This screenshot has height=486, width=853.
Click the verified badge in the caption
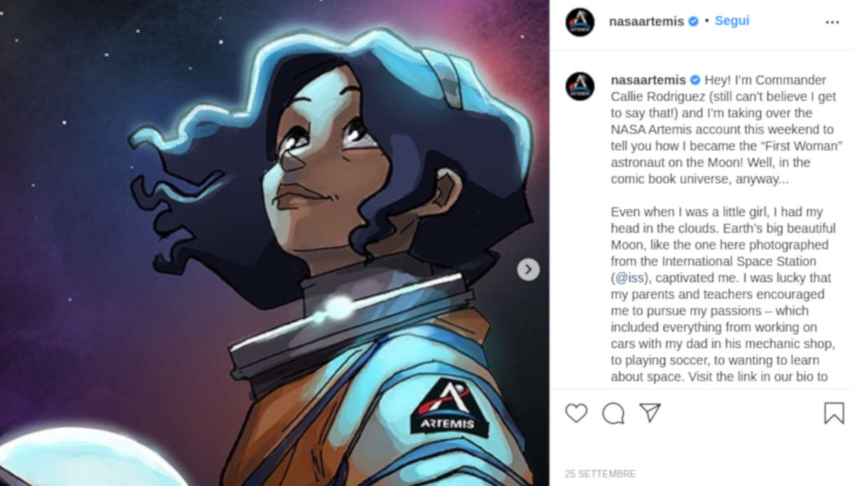point(695,80)
